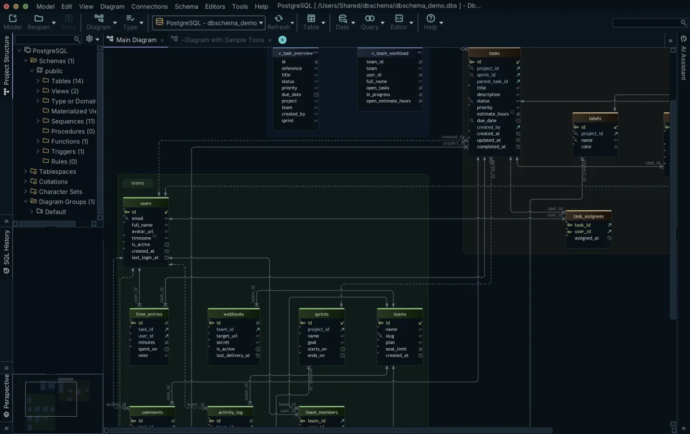This screenshot has height=434, width=690.
Task: Click the Table toolbar icon
Action: [x=311, y=18]
